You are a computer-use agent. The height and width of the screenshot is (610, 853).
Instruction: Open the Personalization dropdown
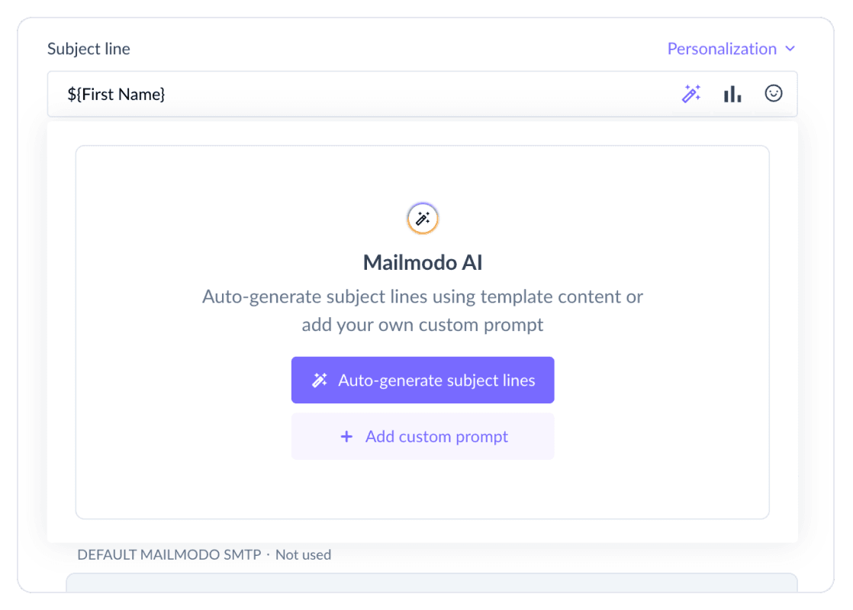722,48
